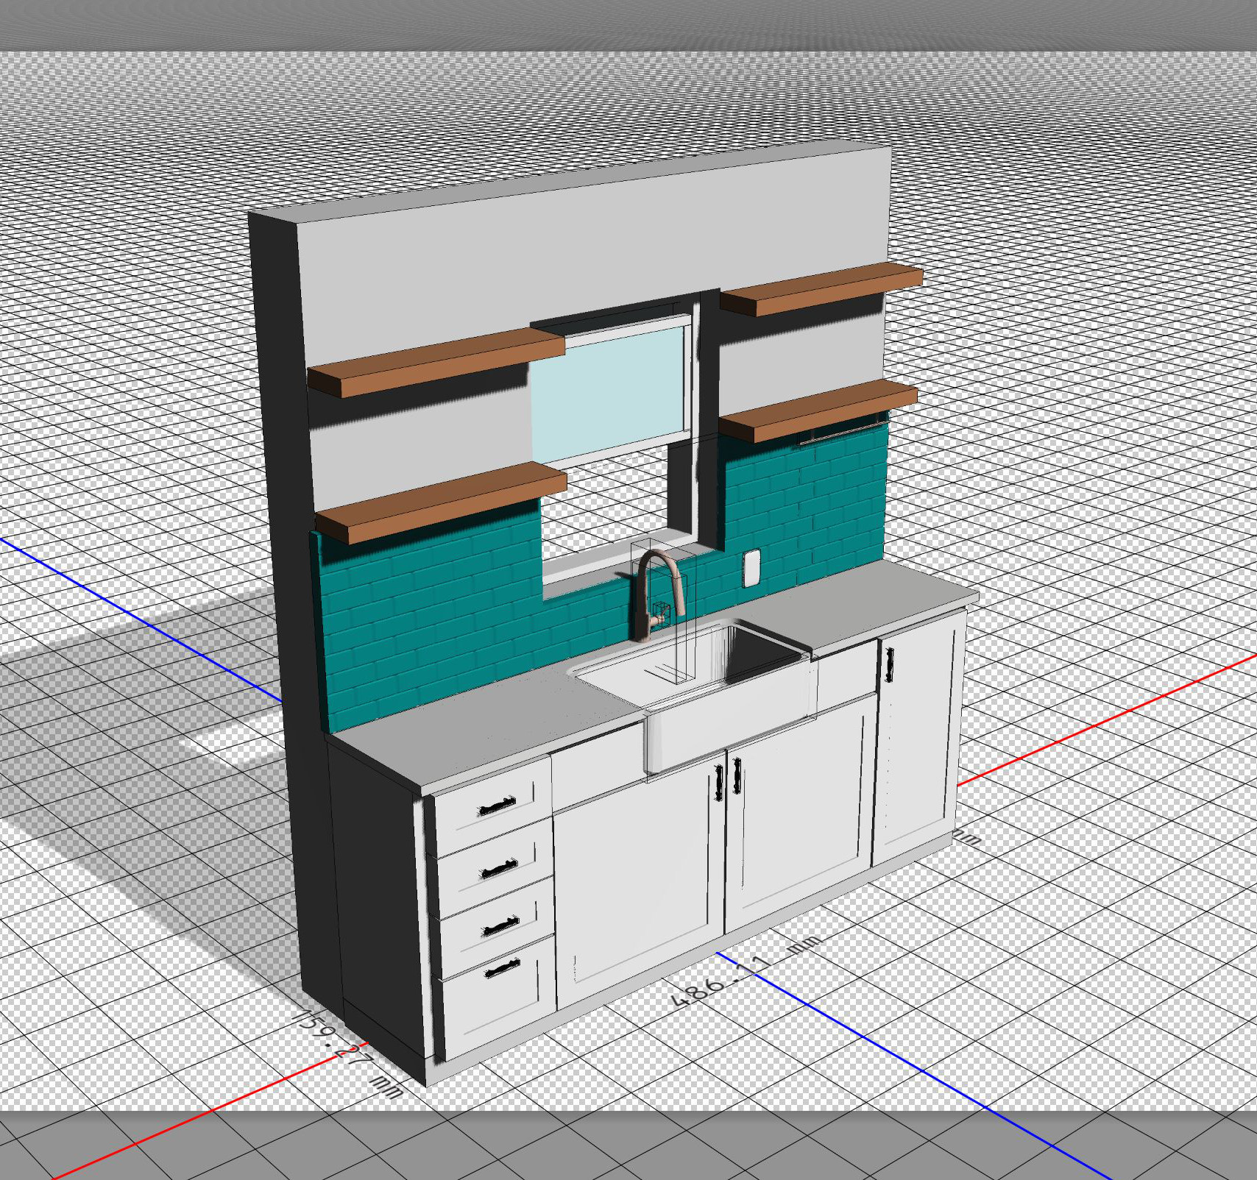1257x1180 pixels.
Task: Select the second drawer handle from top
Action: [x=499, y=869]
